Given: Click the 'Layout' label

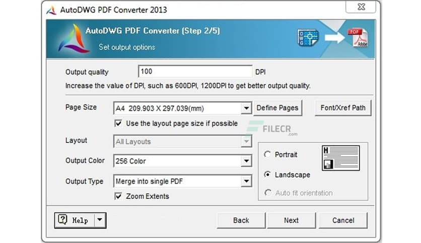Looking at the screenshot, I should [x=76, y=141].
